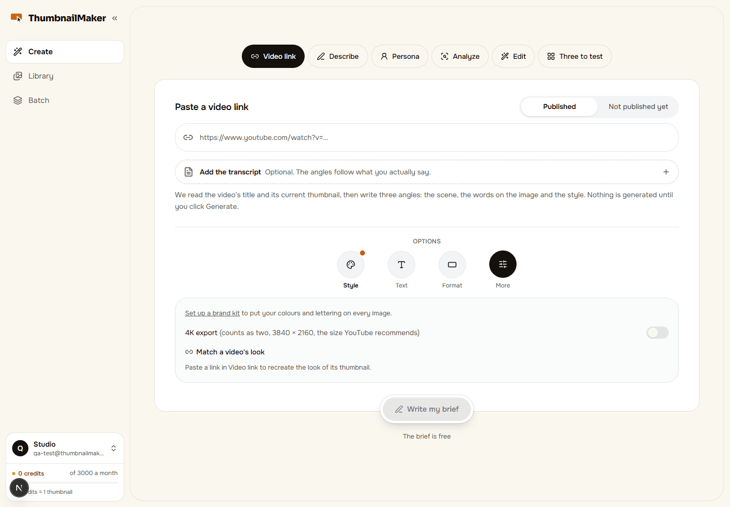
Task: Switch to the Describe tab
Action: [x=338, y=56]
